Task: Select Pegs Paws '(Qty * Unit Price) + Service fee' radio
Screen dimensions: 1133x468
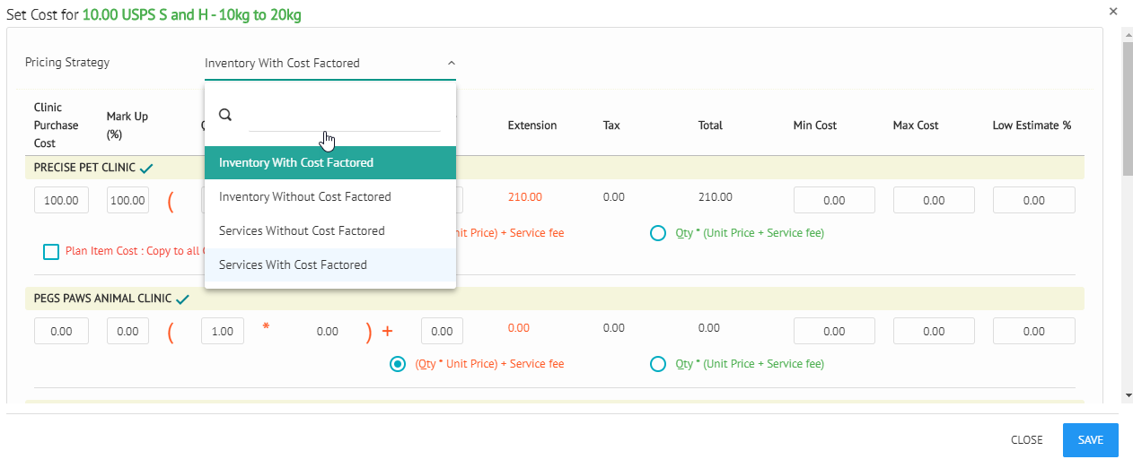Action: click(x=397, y=364)
